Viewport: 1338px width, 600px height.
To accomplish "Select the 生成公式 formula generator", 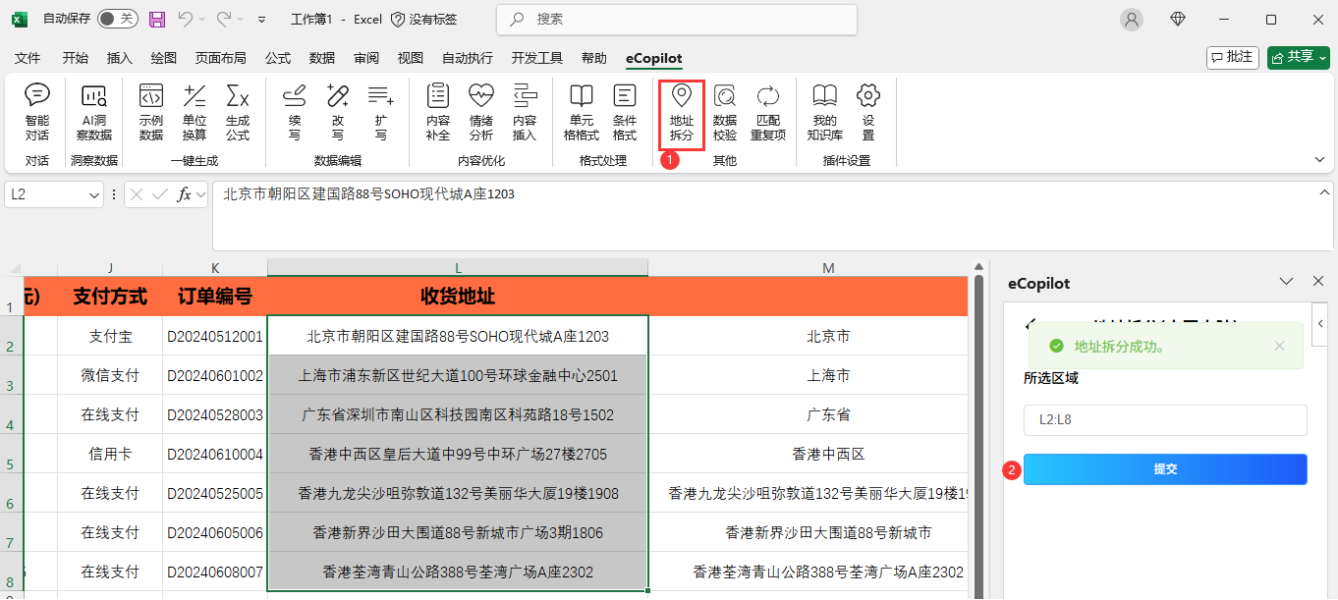I will pyautogui.click(x=238, y=112).
